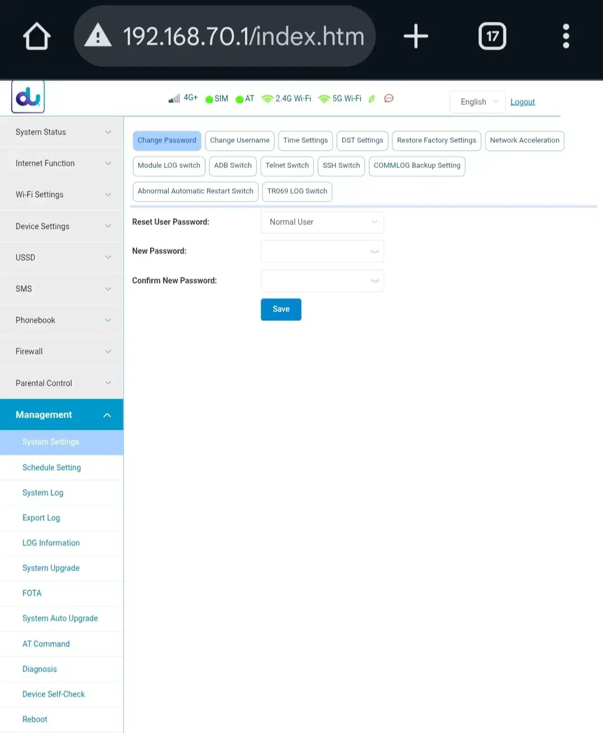Screen dimensions: 603x733
Task: Show the Confirm New Password via eye icon
Action: point(375,281)
